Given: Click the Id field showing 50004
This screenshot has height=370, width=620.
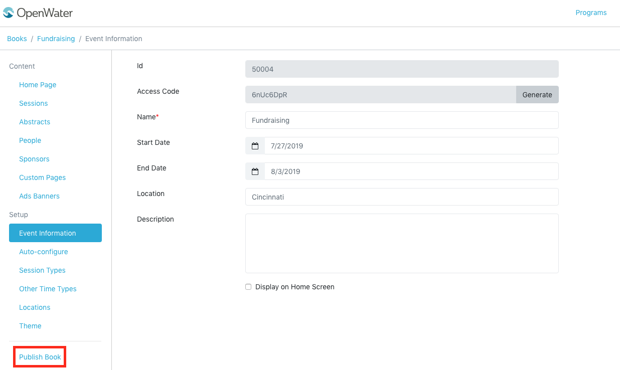Looking at the screenshot, I should pos(402,69).
